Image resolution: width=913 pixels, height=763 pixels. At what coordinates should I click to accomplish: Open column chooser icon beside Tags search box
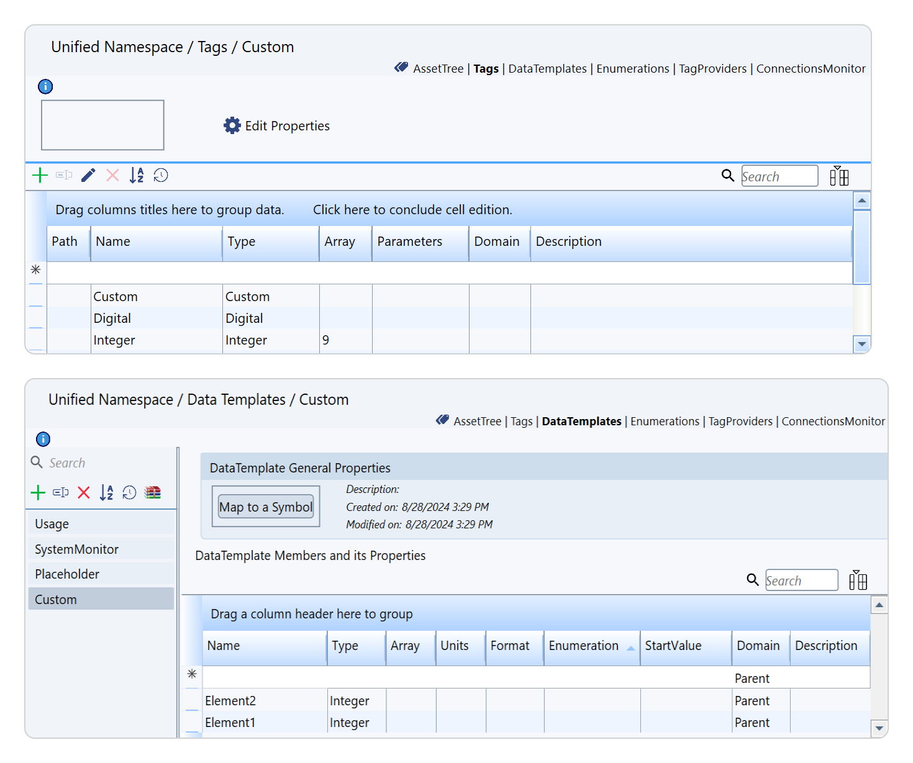click(839, 176)
